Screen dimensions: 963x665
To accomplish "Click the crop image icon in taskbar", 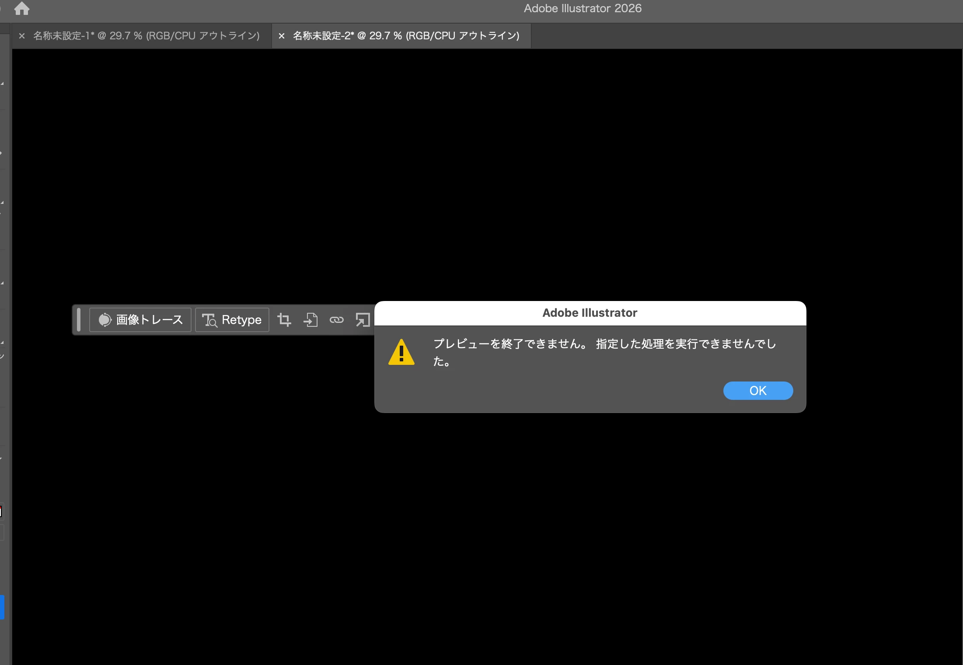I will 284,320.
